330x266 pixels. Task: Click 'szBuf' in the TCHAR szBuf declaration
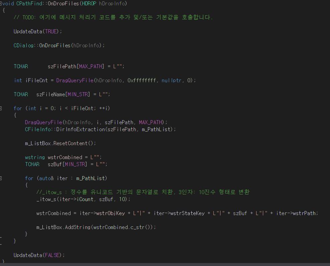coord(55,164)
